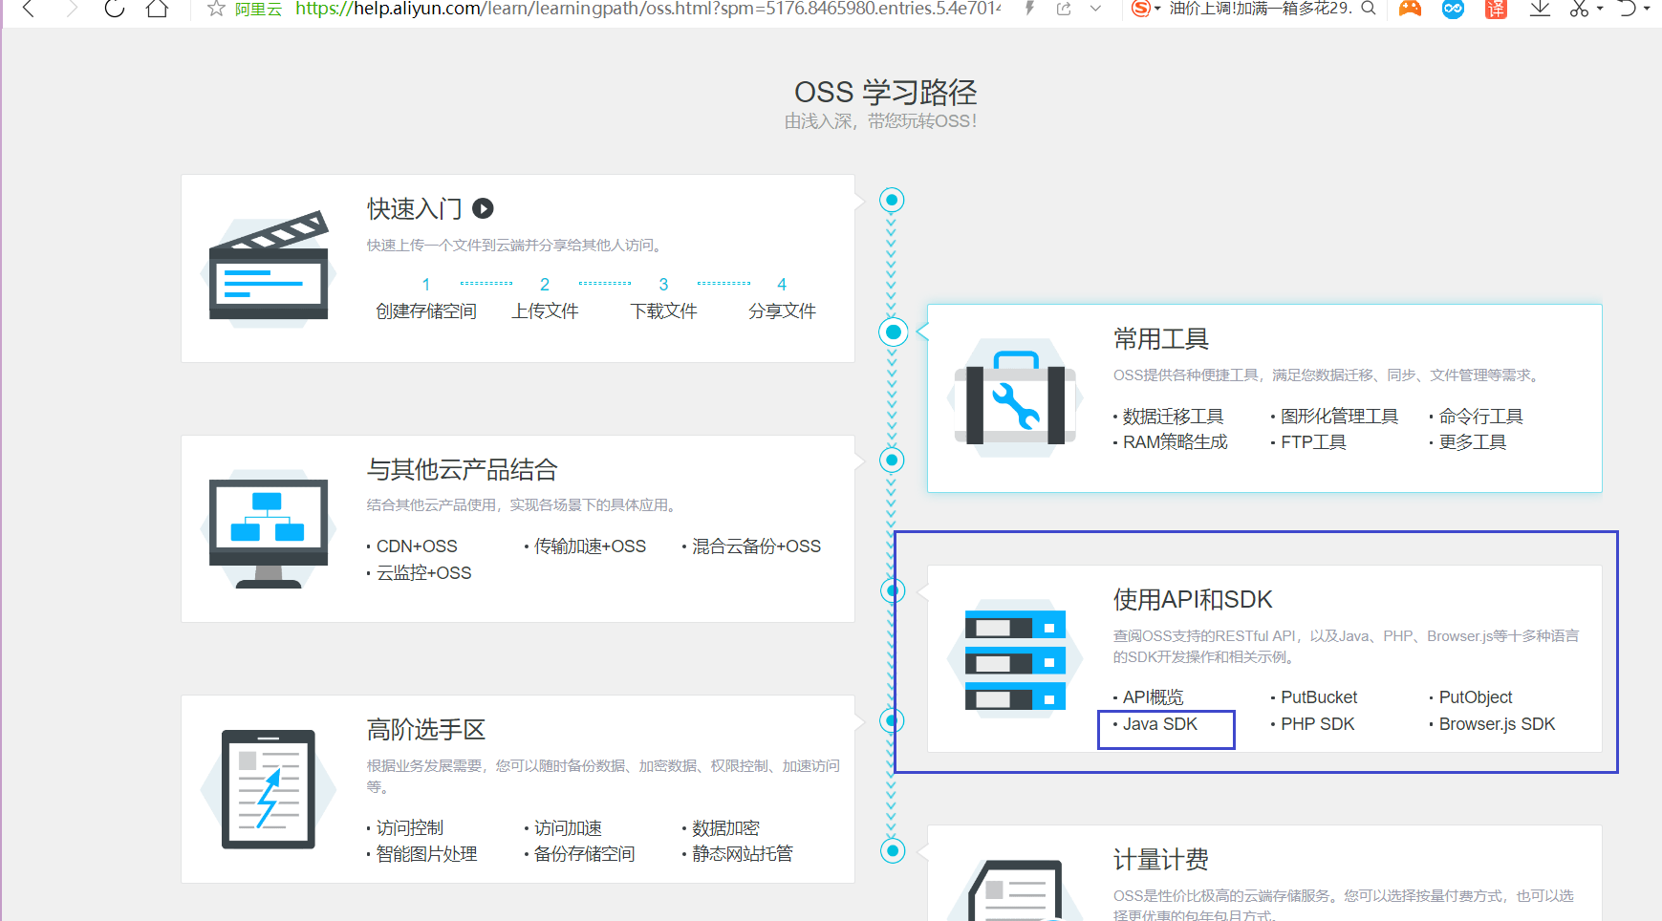
Task: Click the 使用API和SDK heading
Action: click(x=1193, y=599)
